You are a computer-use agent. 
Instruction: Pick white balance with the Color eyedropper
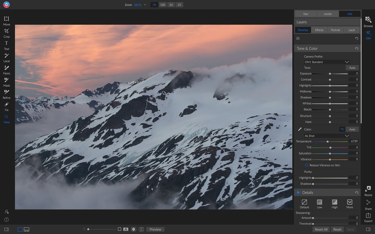tap(300, 129)
